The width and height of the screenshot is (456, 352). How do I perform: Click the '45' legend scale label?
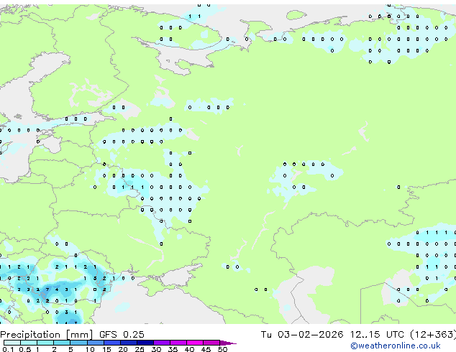(x=206, y=349)
